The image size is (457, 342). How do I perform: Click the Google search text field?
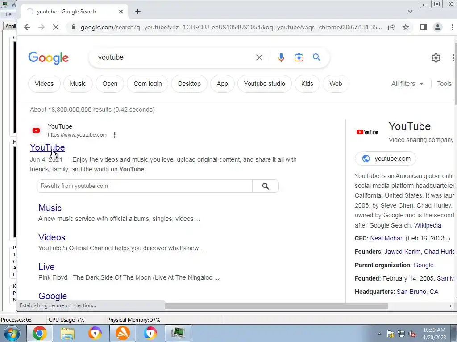click(x=175, y=57)
